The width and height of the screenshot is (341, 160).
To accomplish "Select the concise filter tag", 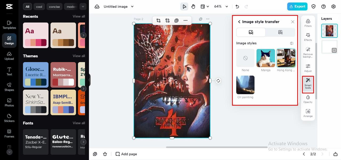I will coord(54,6).
